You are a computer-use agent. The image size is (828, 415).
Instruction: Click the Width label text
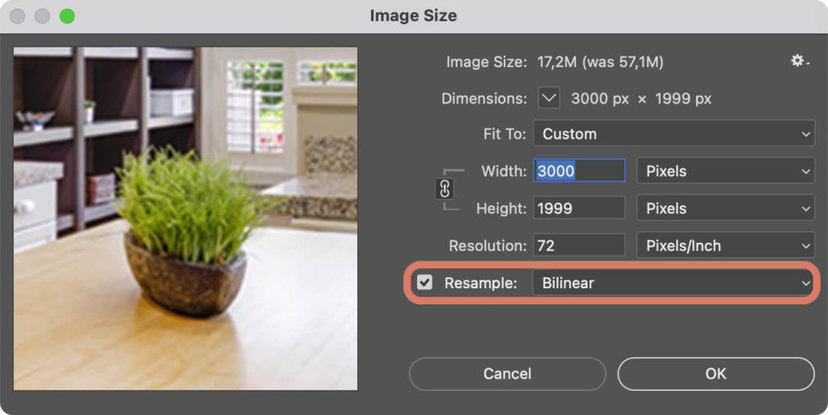click(503, 171)
